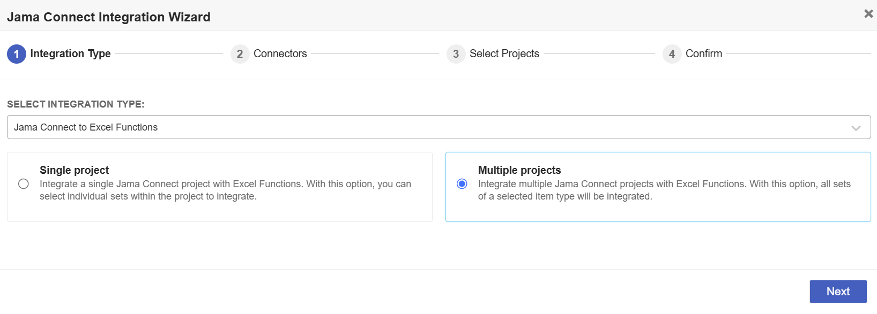Click the Next button
This screenshot has width=877, height=314.
[x=838, y=292]
